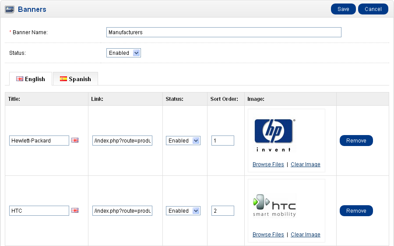Cancel banner editing

373,9
